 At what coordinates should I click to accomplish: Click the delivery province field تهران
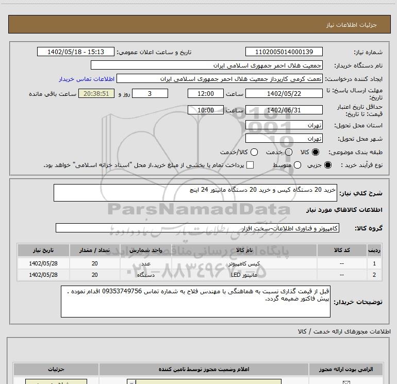(284, 125)
